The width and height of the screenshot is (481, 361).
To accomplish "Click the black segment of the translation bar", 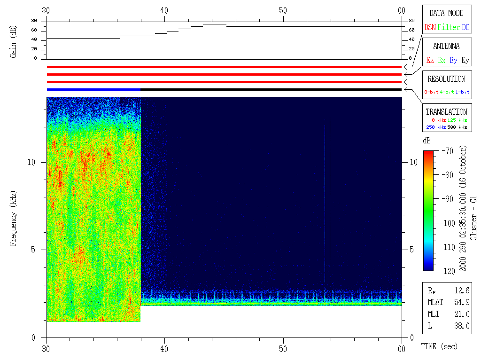I will pyautogui.click(x=271, y=89).
